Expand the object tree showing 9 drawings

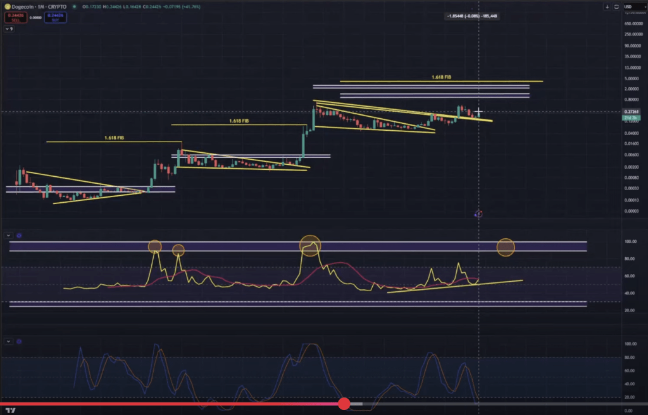click(x=9, y=28)
